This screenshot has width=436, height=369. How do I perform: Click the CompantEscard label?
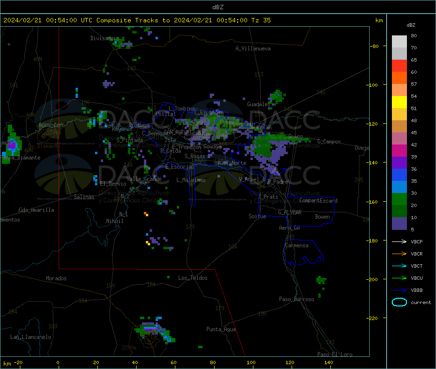coord(318,201)
